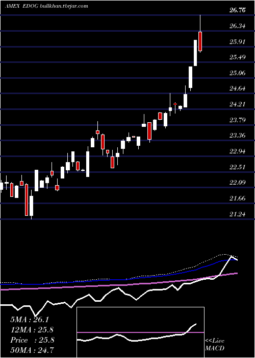
Task: Select the 23.36 price axis label
Action: point(238,136)
